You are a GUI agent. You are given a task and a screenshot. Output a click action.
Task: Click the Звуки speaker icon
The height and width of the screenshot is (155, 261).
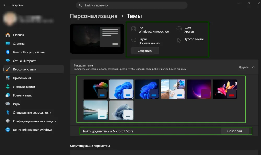pos(133,40)
